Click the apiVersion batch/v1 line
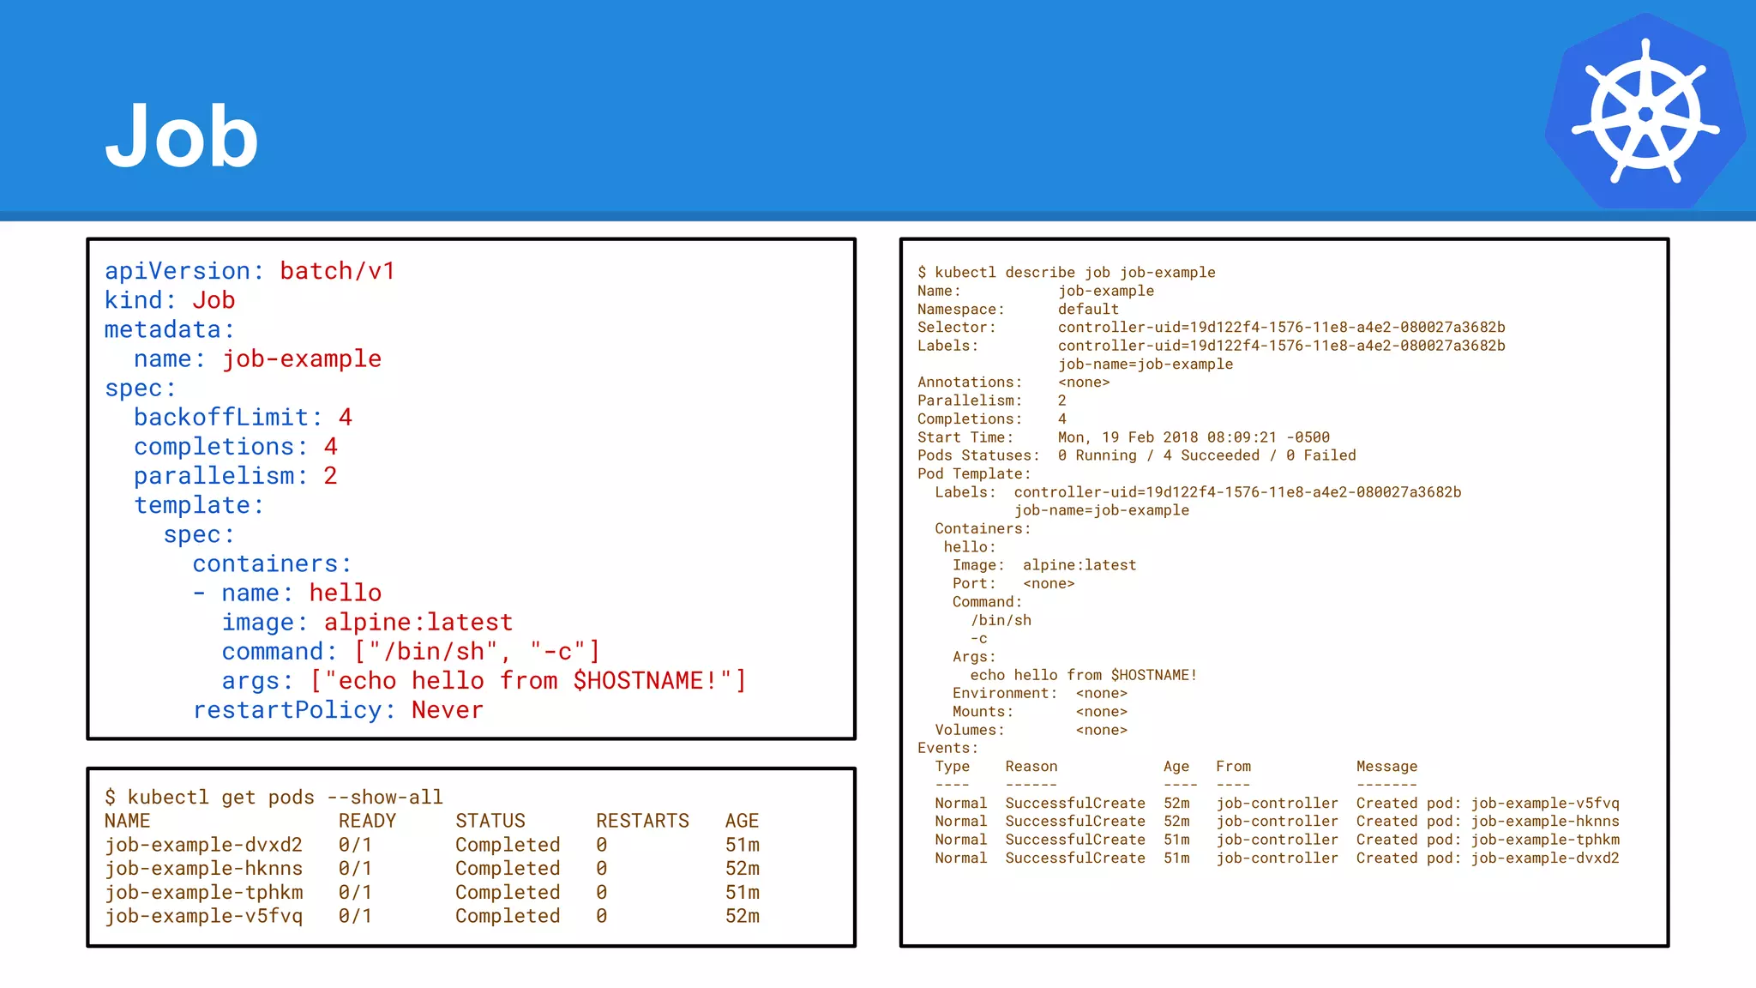Viewport: 1756px width, 988px height. pos(250,271)
